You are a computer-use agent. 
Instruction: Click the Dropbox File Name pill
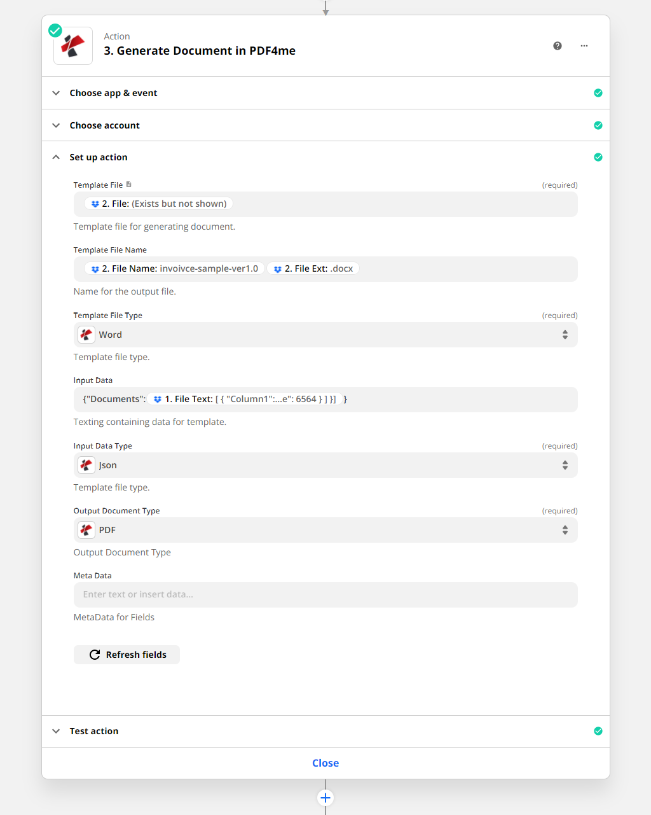[174, 268]
